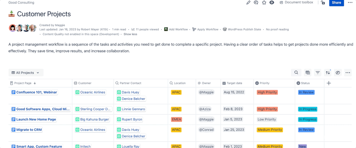Open the page restrictions lock icon
The image size is (356, 148).
click(x=323, y=2)
